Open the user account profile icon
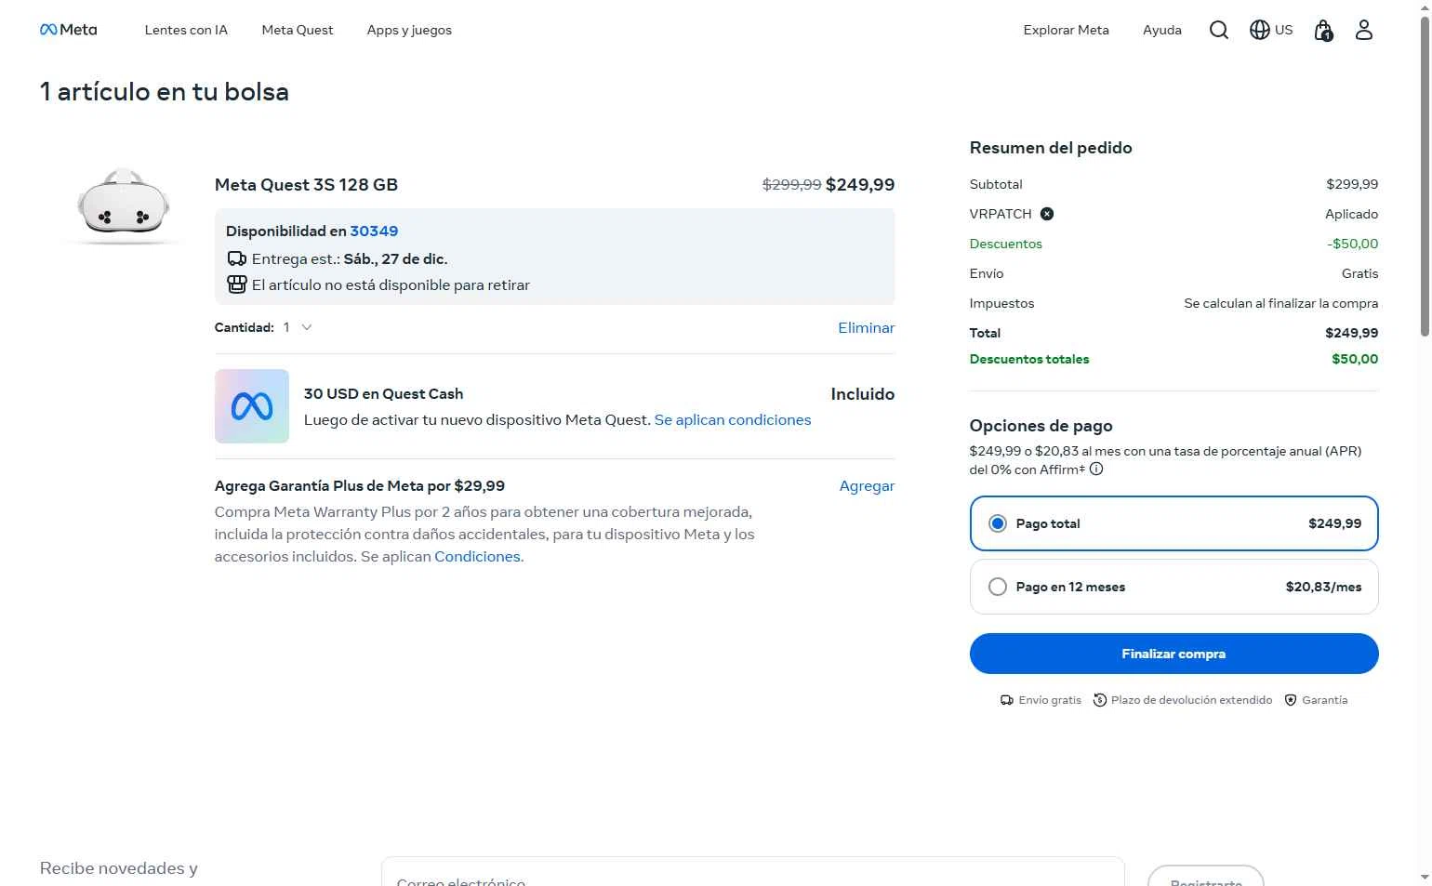Image resolution: width=1432 pixels, height=886 pixels. coord(1363,30)
